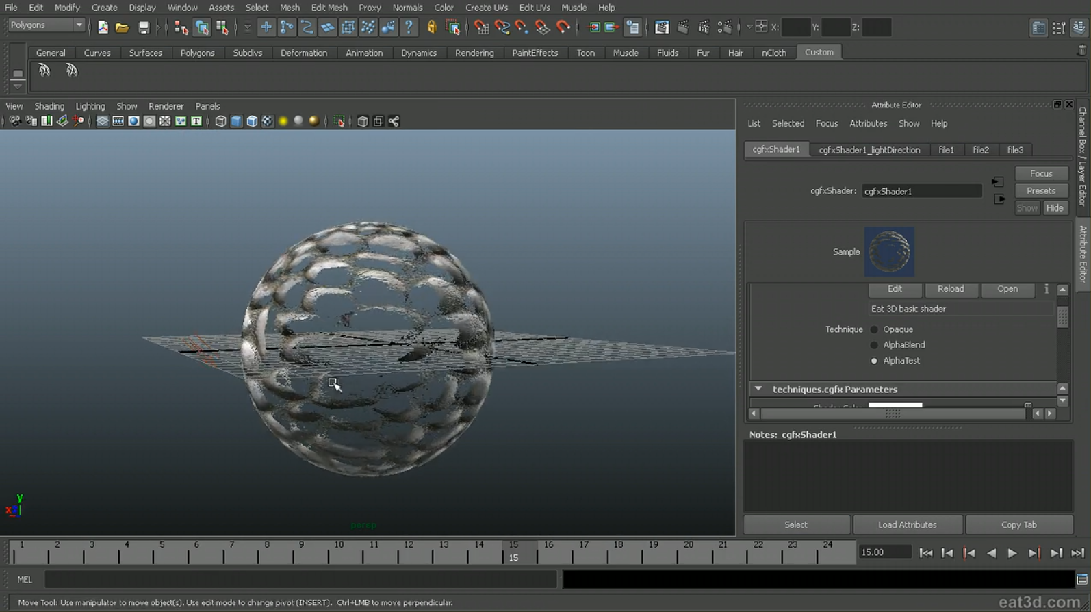
Task: Open the Rendering shelf tab
Action: point(474,53)
